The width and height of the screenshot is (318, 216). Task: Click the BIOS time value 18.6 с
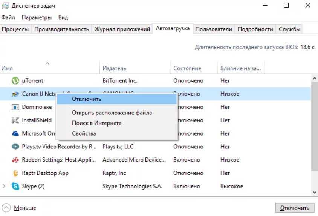click(307, 47)
